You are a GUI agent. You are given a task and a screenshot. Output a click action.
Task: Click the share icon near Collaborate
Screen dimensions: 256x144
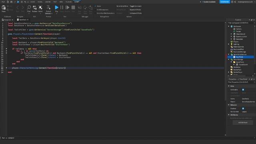click(x=235, y=2)
